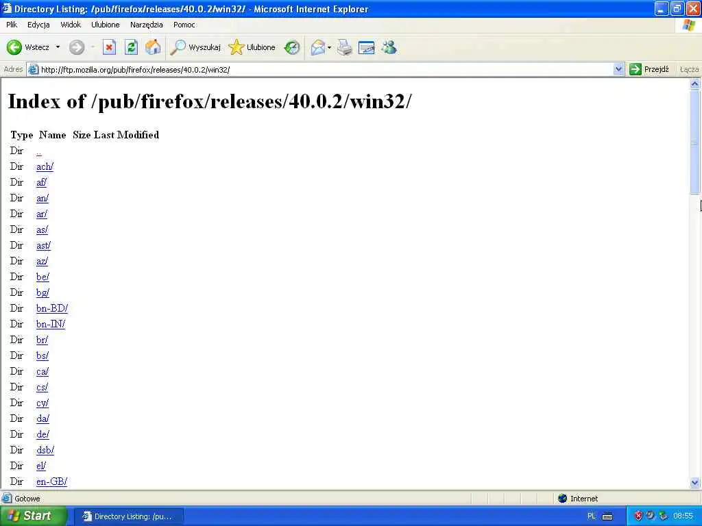Click the scrollbar down arrow
Screen dimensions: 702x526
tap(694, 482)
